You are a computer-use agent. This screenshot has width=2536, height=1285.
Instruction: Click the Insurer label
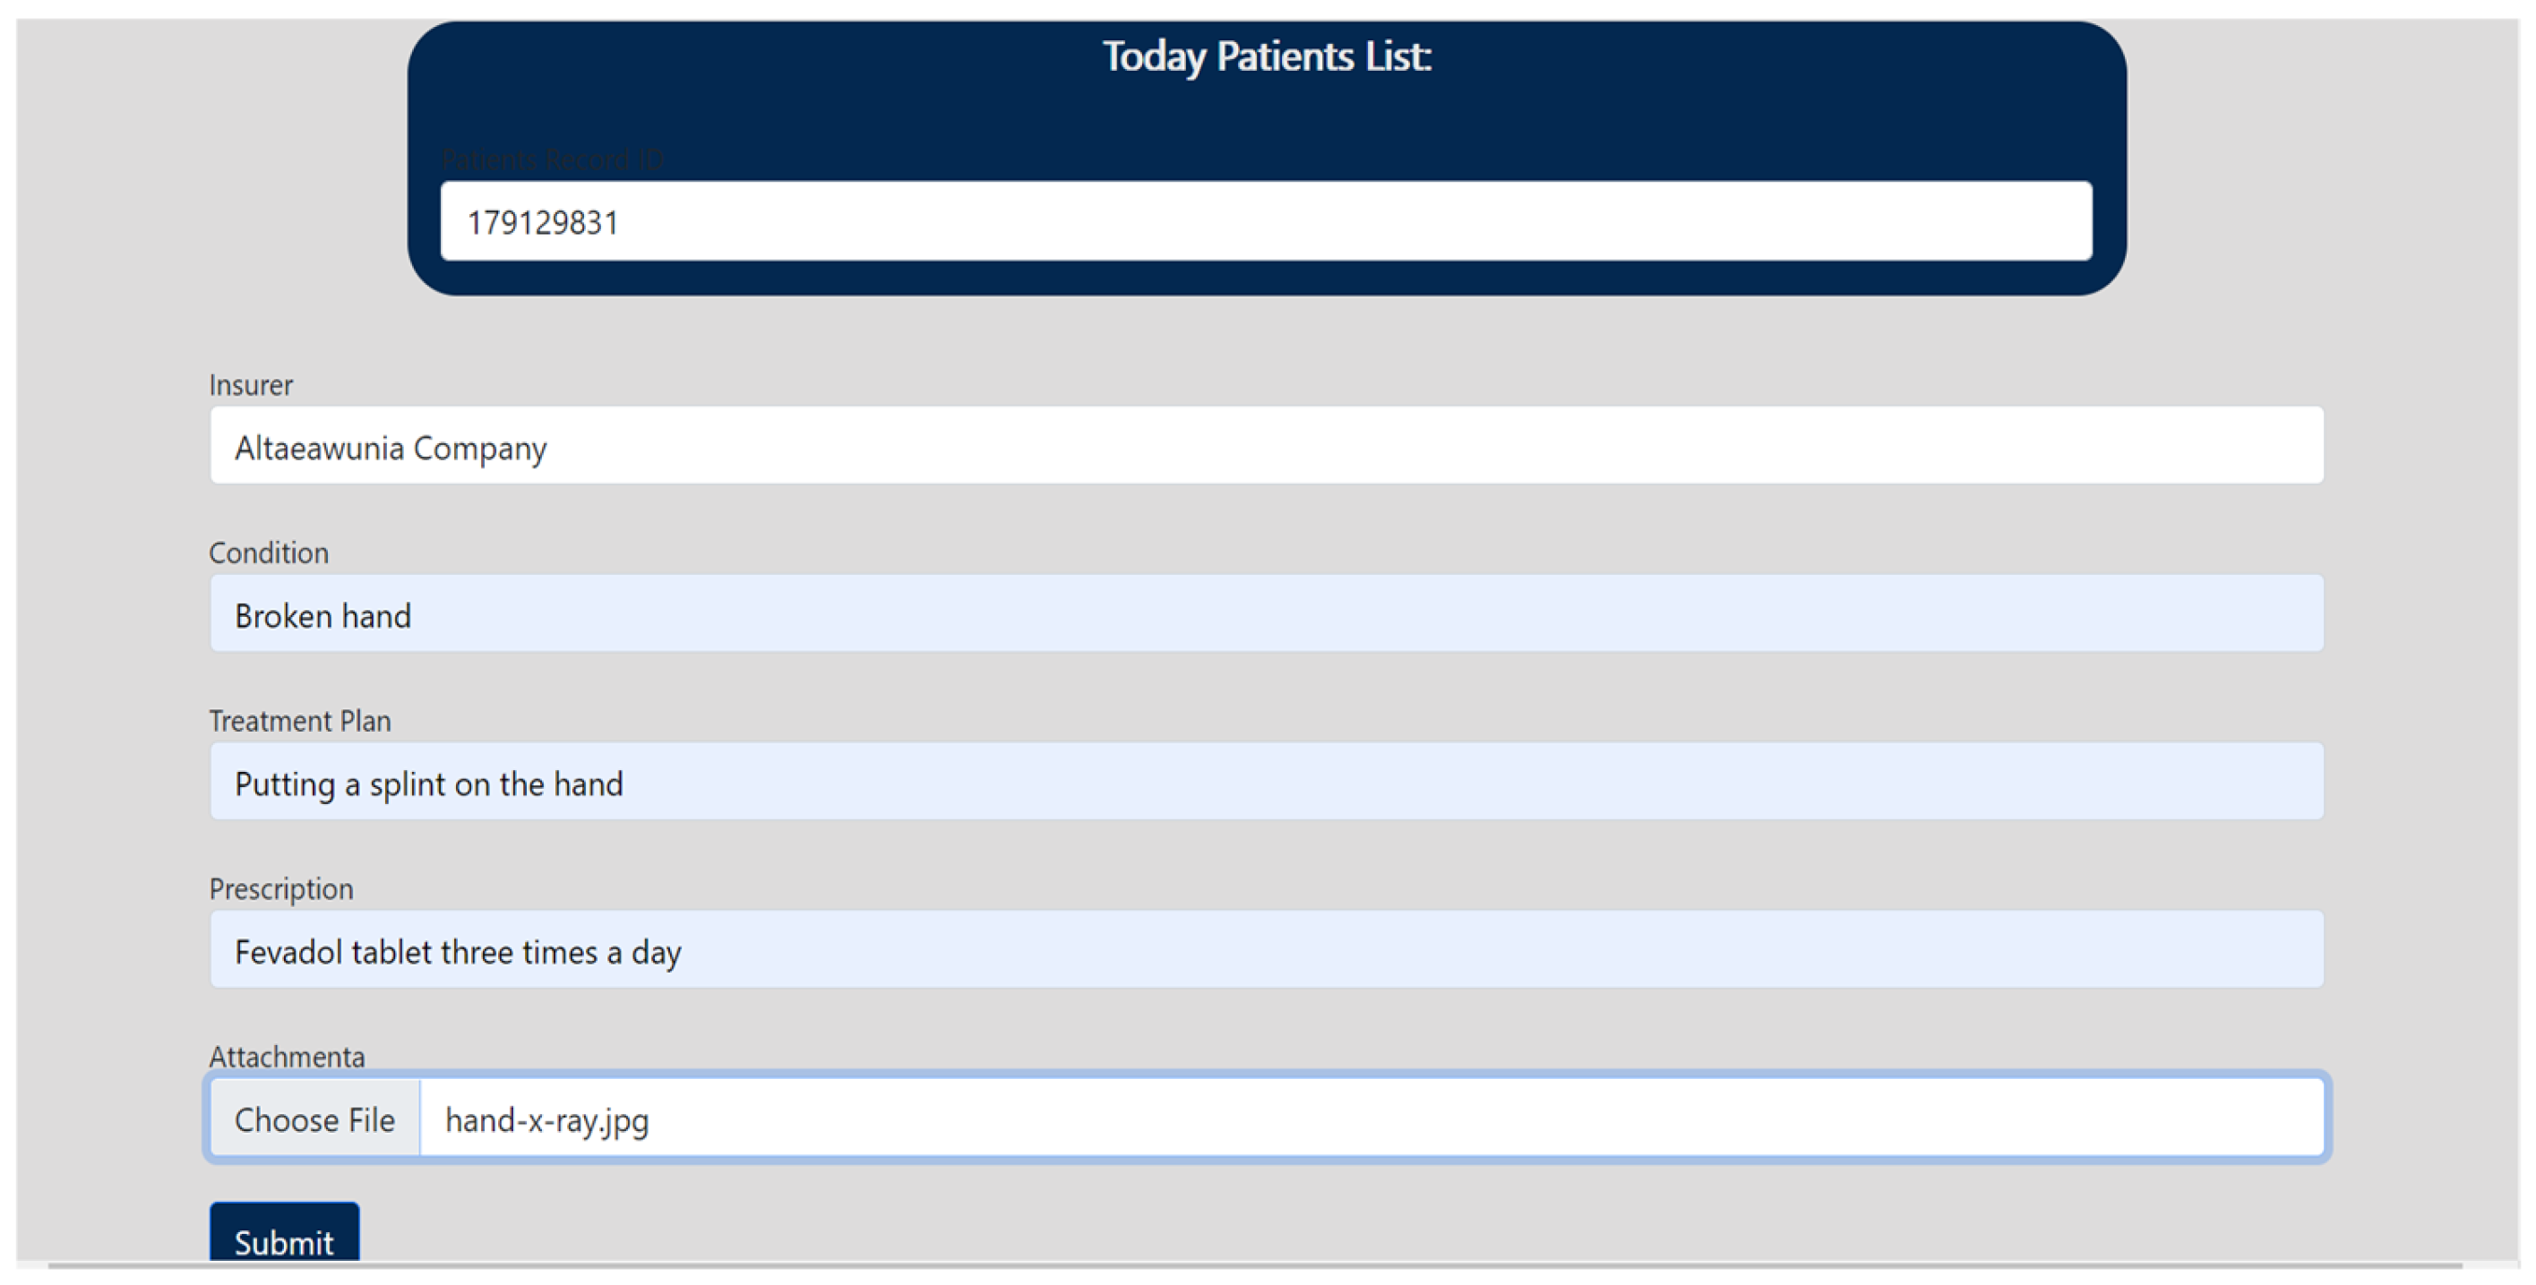pos(251,385)
